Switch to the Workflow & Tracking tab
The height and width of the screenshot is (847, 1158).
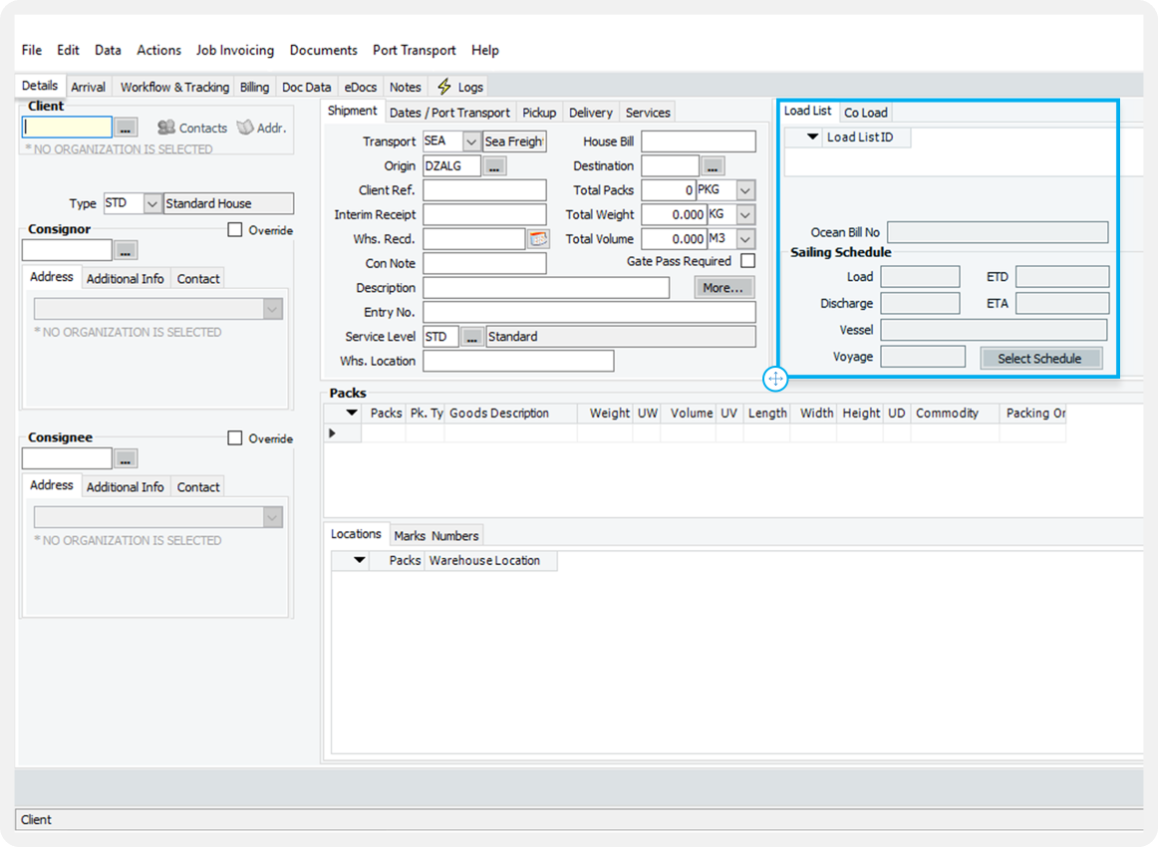coord(174,87)
